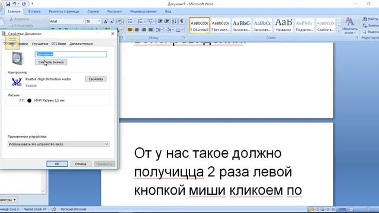Click Сменить значок button

click(x=51, y=62)
